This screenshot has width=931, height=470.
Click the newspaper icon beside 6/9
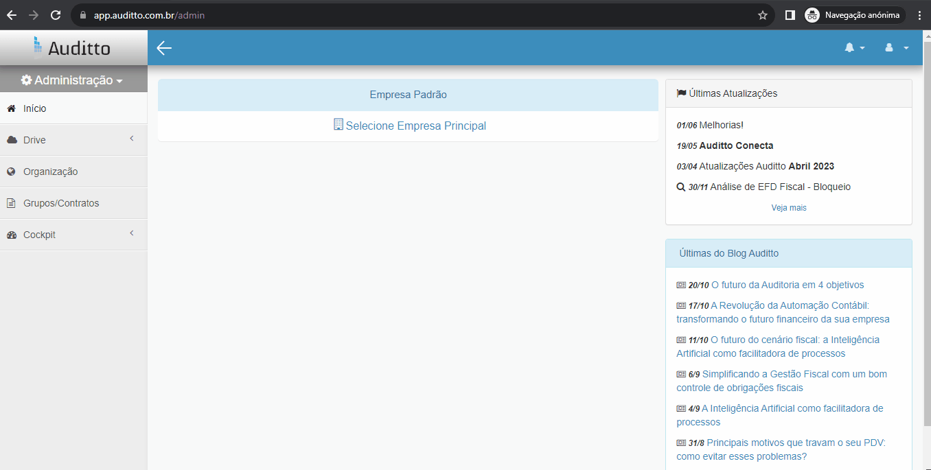[681, 374]
